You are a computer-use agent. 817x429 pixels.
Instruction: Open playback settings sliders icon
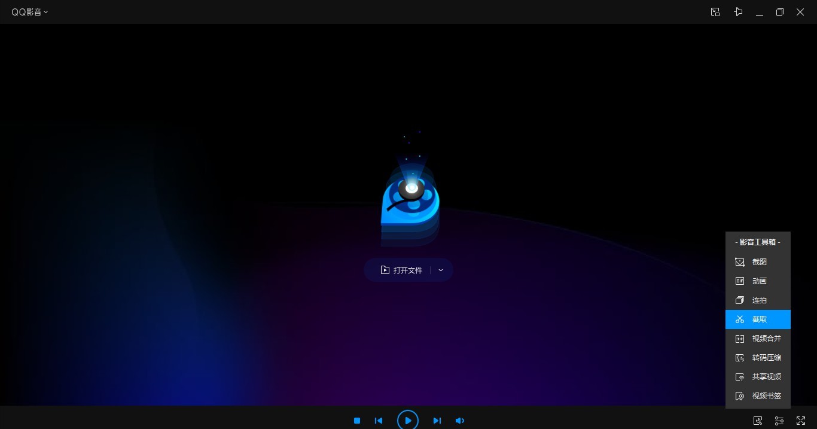pos(779,421)
